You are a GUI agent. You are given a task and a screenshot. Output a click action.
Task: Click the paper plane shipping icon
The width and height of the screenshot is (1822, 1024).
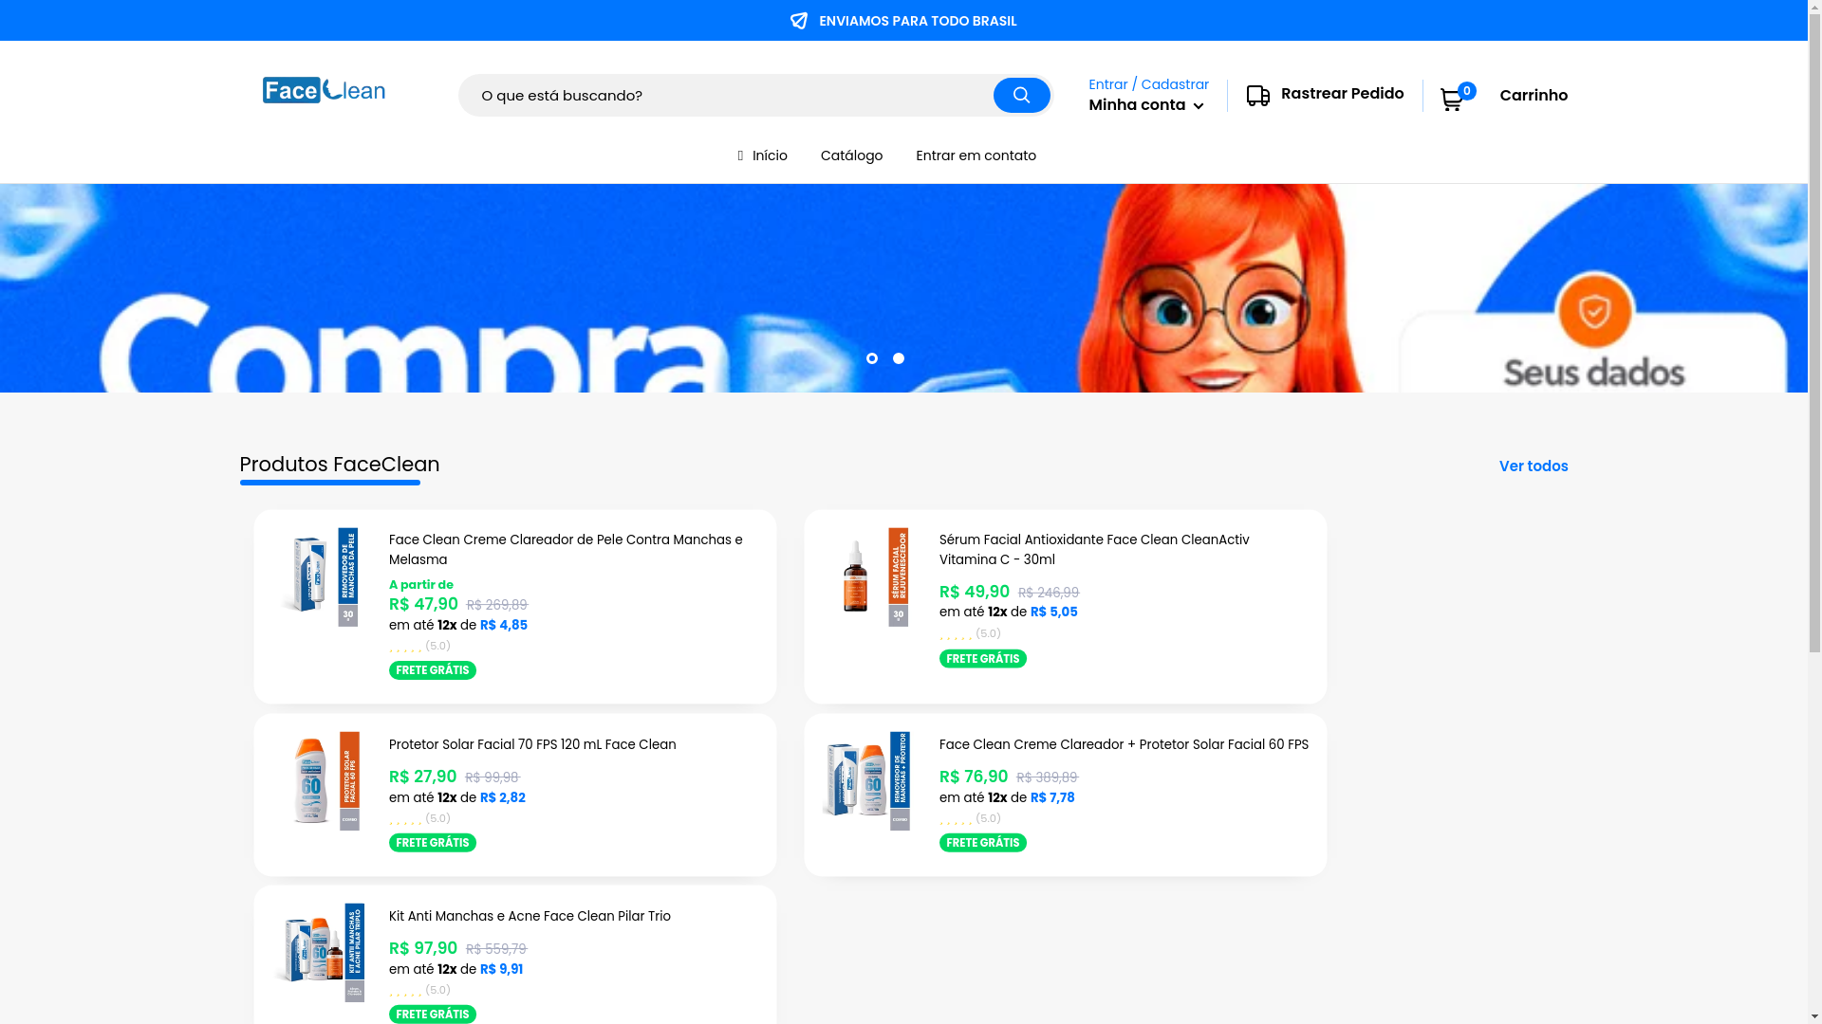coord(799,21)
